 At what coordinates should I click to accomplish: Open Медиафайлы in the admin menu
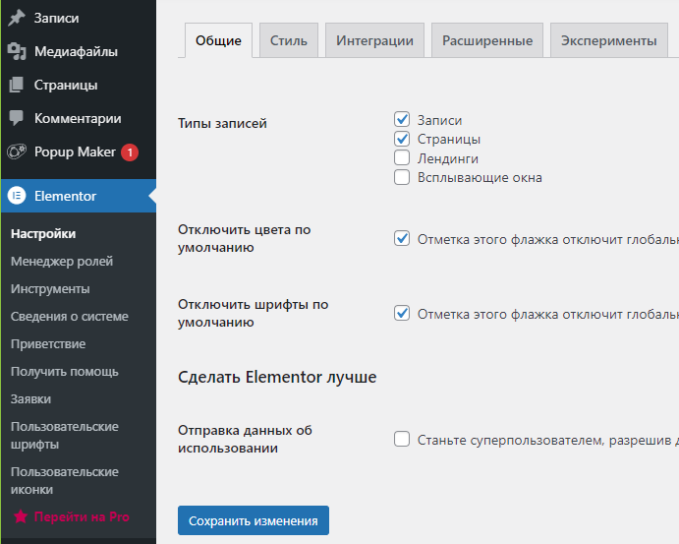[78, 51]
